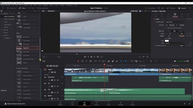Open the File menu
Viewport: 193px width, 108px height.
coord(13,5)
